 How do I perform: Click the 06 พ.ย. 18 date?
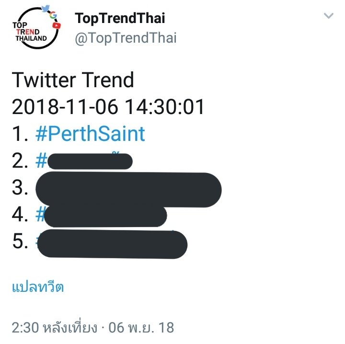point(141,328)
